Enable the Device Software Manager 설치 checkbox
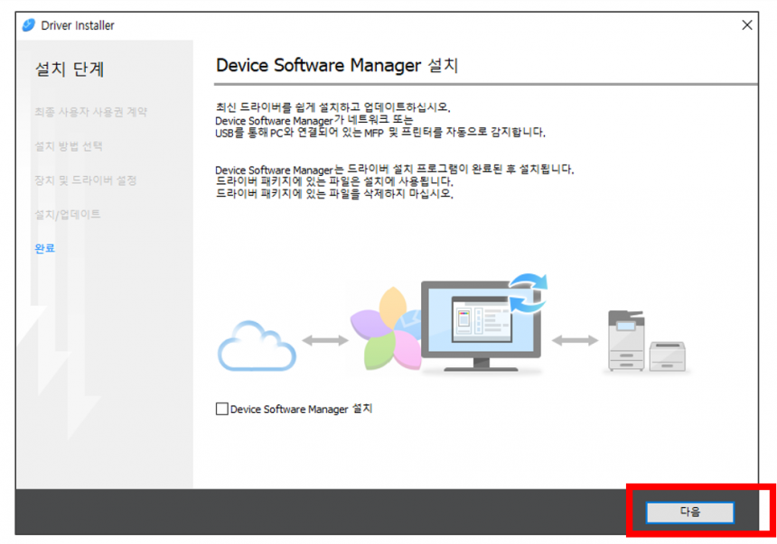 (222, 409)
